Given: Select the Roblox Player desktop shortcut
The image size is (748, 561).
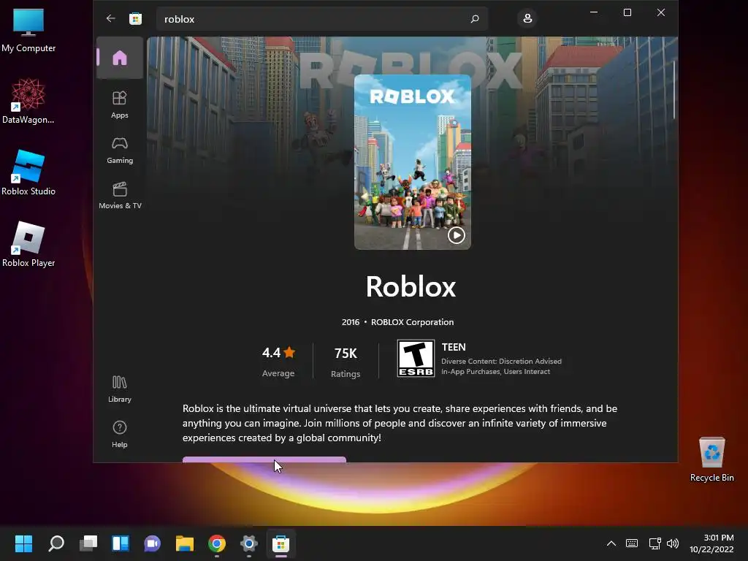Looking at the screenshot, I should click(x=28, y=244).
